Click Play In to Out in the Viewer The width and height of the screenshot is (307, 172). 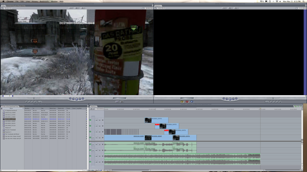[73, 99]
